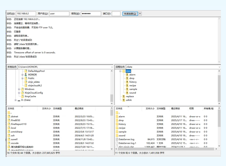Click the alarm folder icon in remote file list
Image resolution: width=226 pixels, height=166 pixels.
[117, 116]
